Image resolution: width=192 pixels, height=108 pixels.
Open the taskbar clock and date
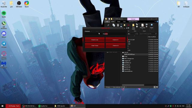(188, 106)
